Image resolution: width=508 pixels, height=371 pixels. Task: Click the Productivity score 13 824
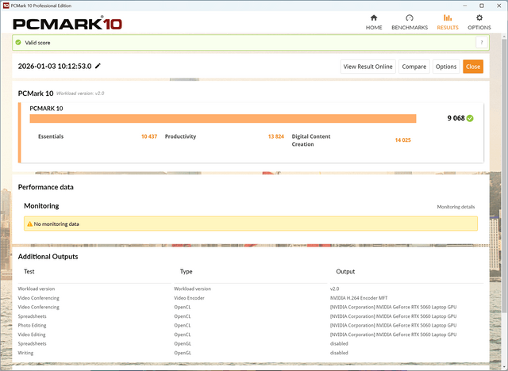(x=275, y=136)
